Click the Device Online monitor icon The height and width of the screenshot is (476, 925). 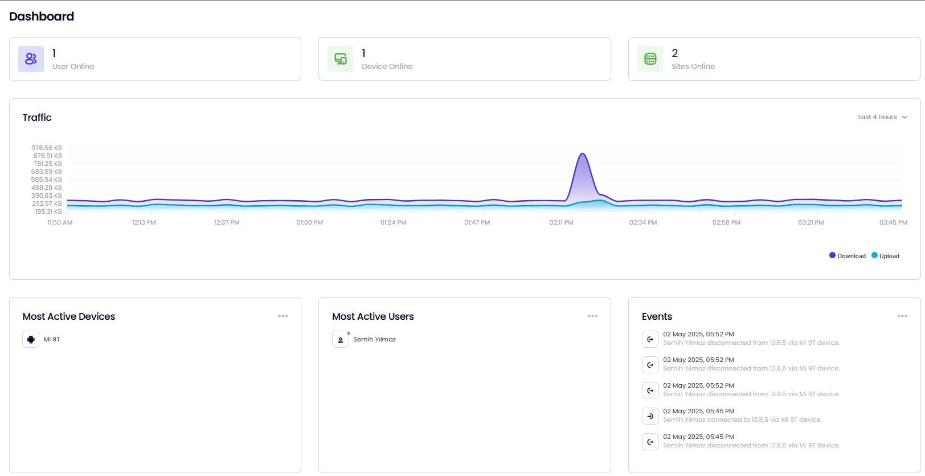(341, 59)
